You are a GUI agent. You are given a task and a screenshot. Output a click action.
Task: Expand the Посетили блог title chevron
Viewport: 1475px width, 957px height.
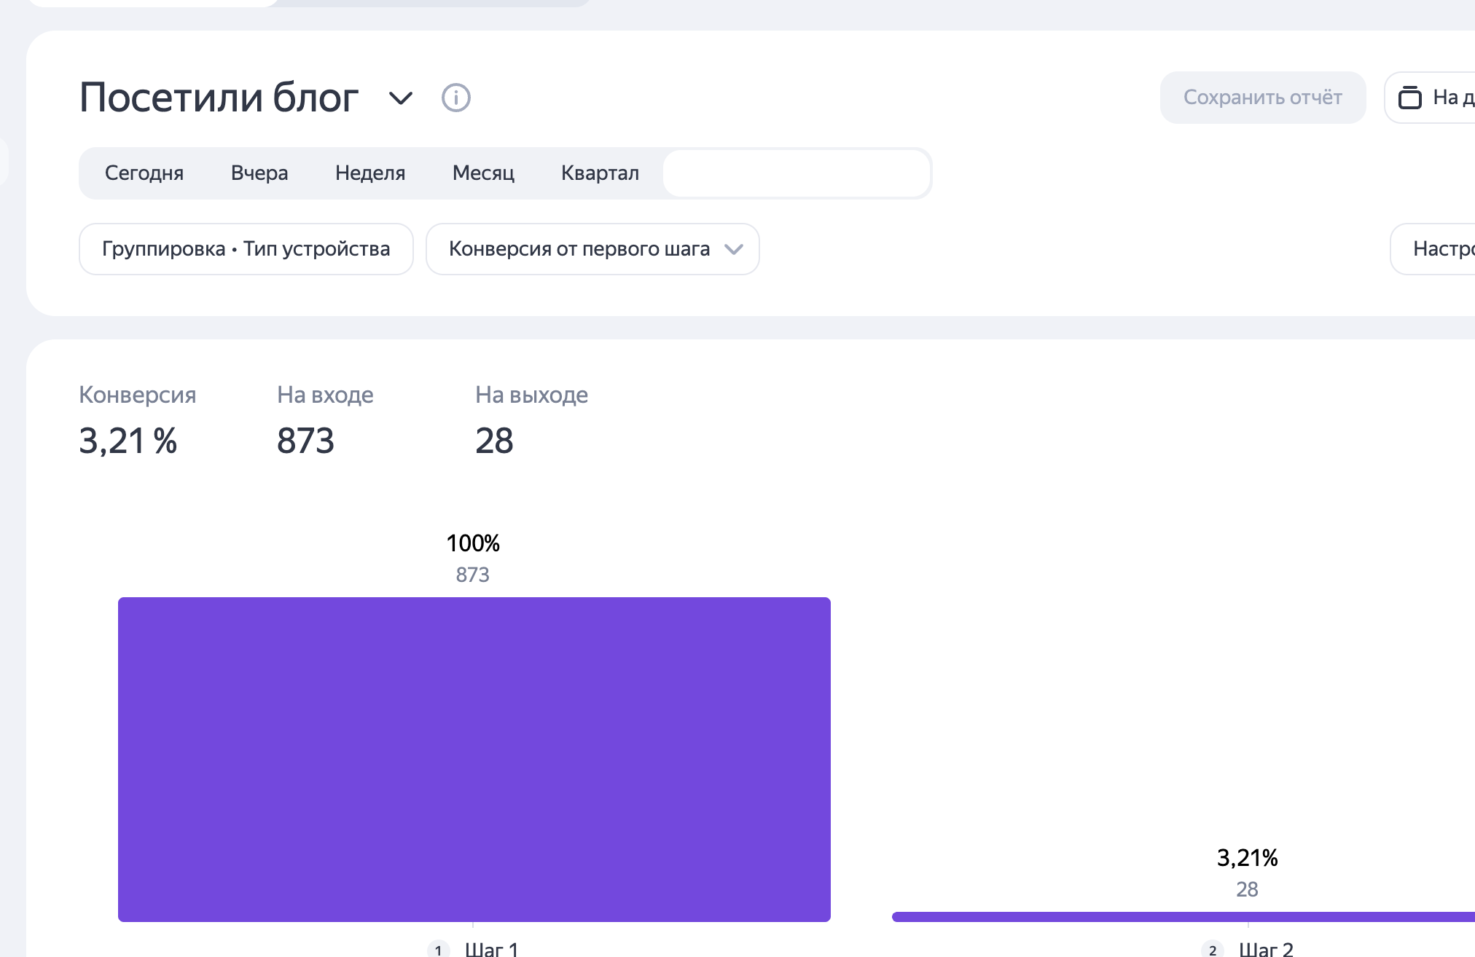pyautogui.click(x=401, y=98)
